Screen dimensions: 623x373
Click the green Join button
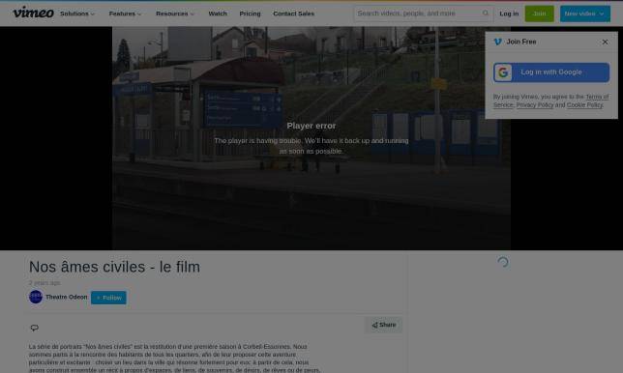(539, 14)
